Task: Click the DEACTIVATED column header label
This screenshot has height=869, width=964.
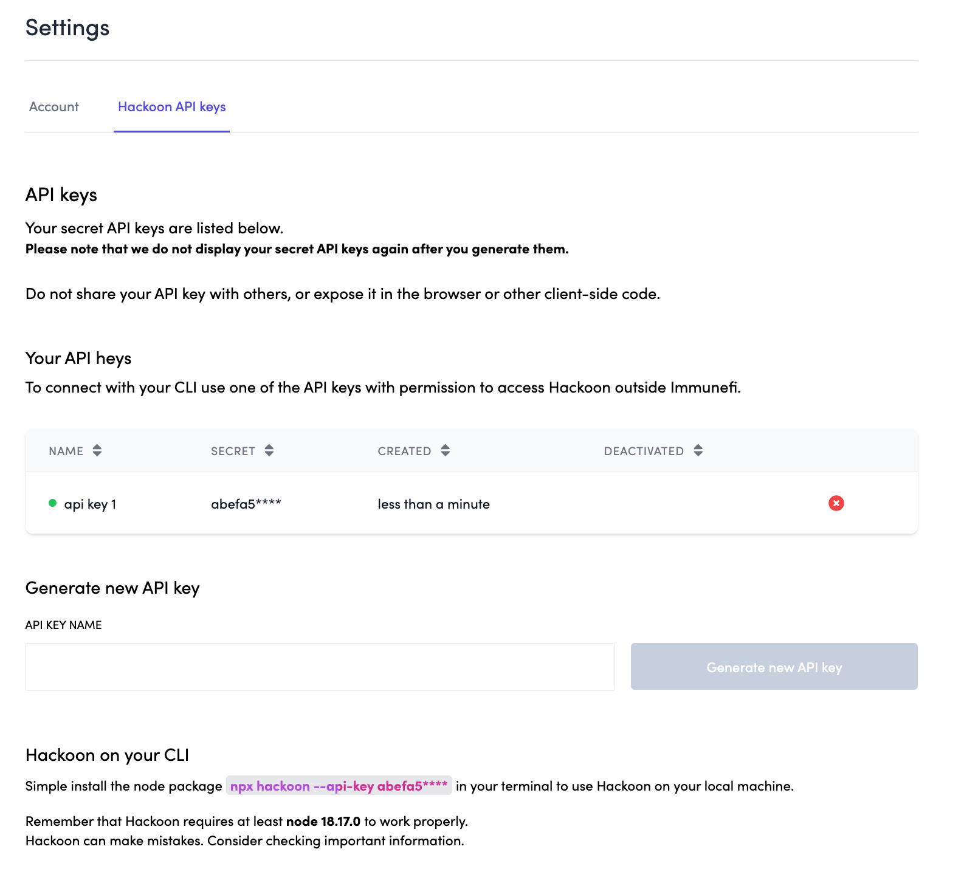Action: (x=644, y=451)
